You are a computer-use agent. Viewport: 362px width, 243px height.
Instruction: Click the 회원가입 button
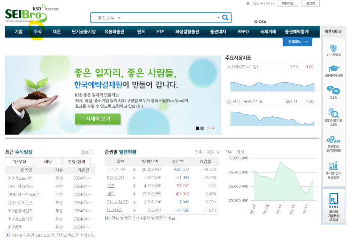(287, 3)
